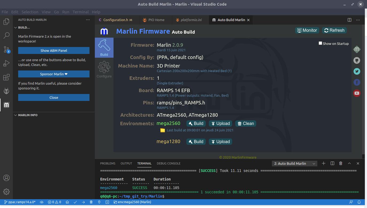Open the Run menu
Screen dimensions: 367x208
(x=66, y=12)
